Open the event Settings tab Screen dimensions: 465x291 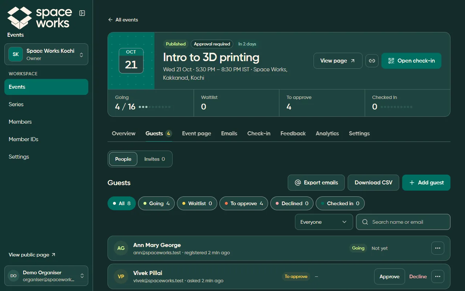pyautogui.click(x=359, y=133)
